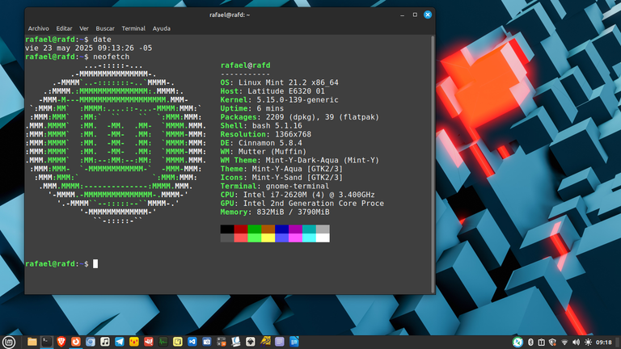Open the 09:18 clock calendar
Image resolution: width=621 pixels, height=349 pixels.
tap(604, 343)
